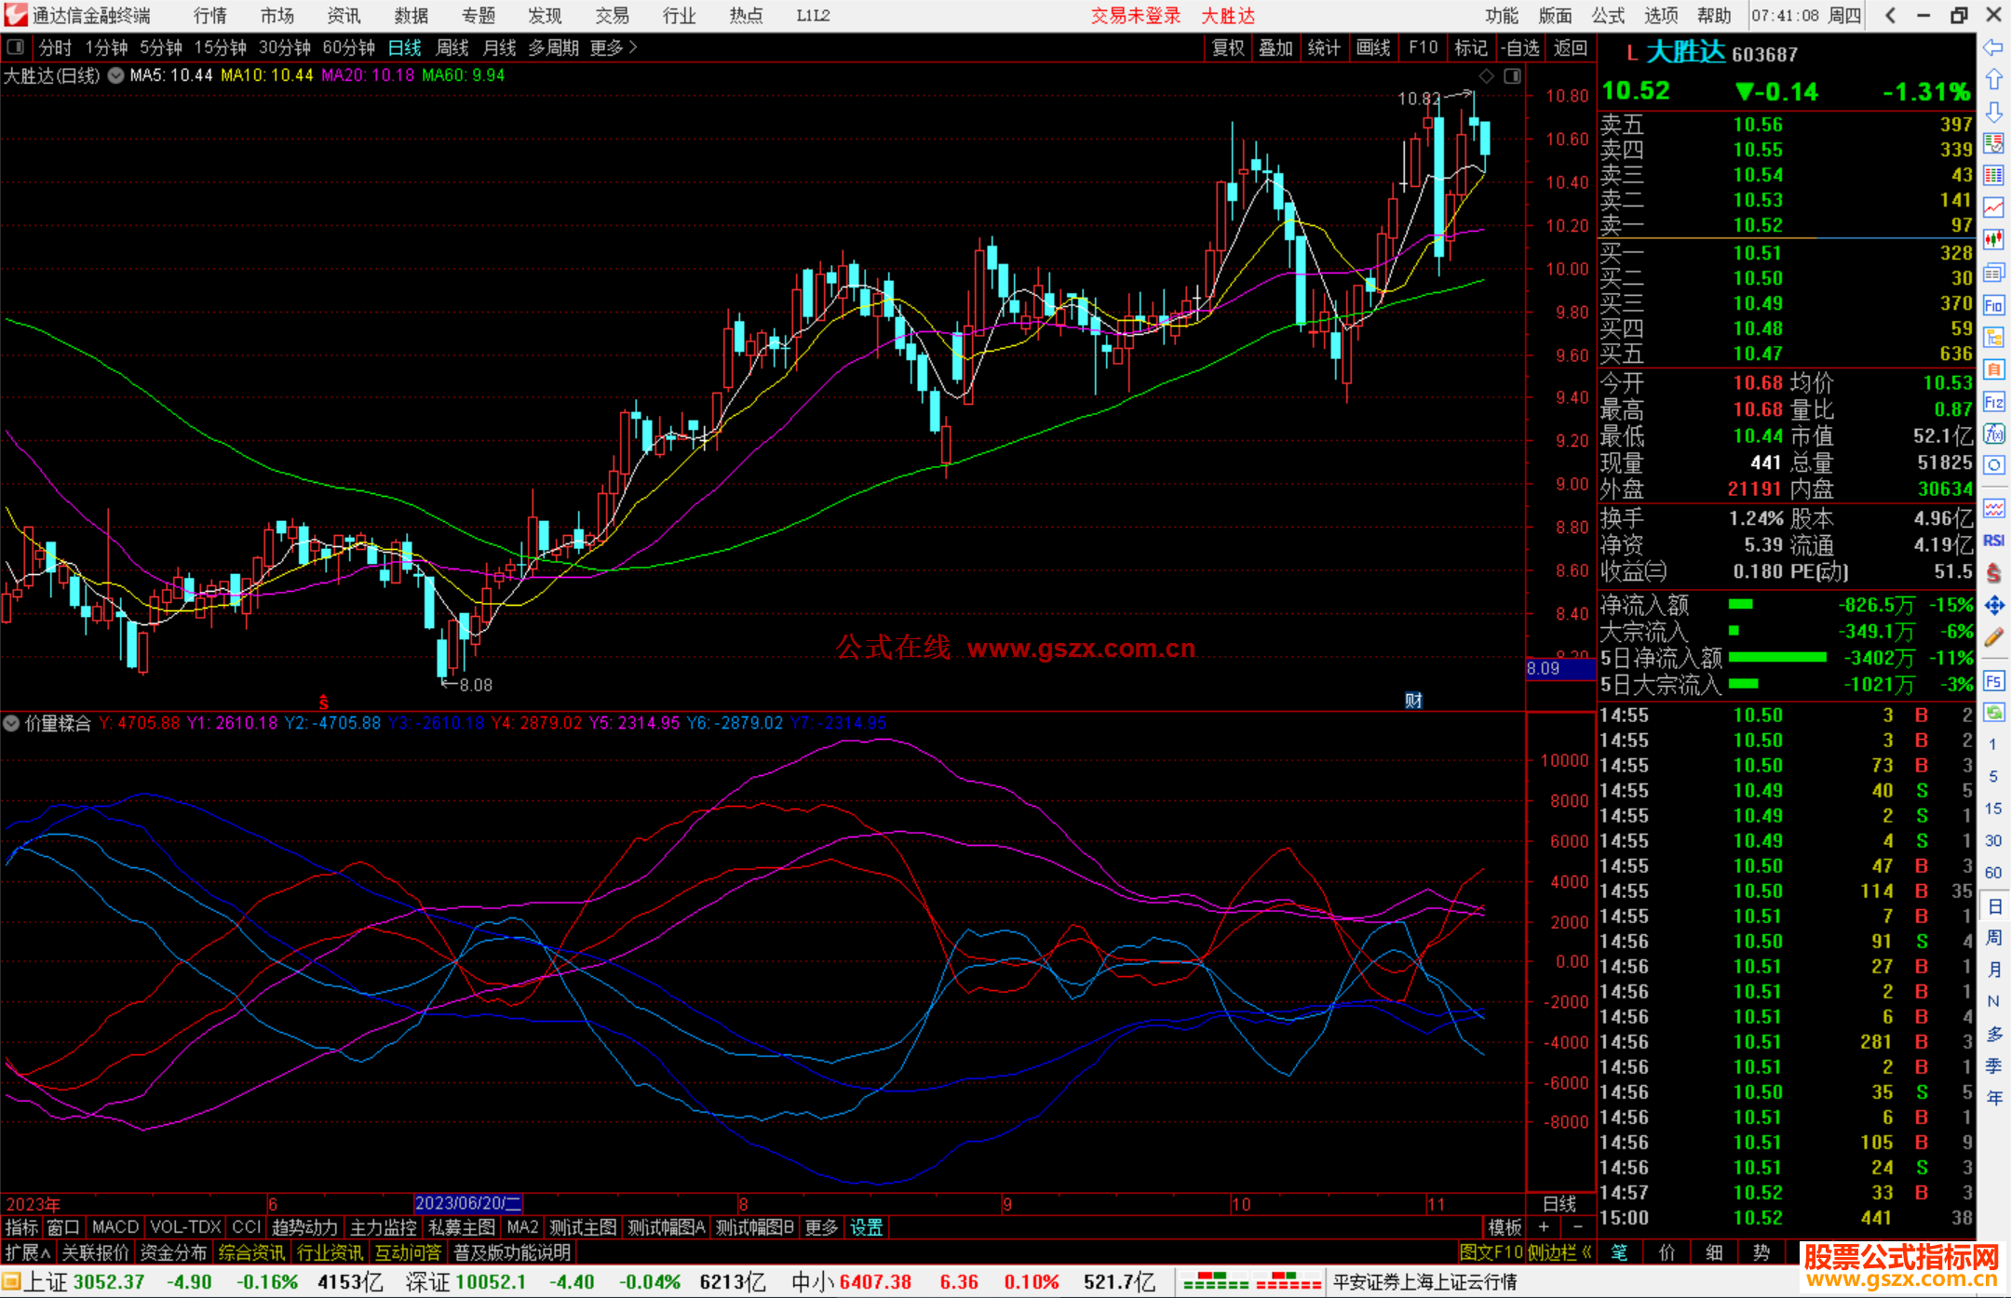Switch to the 周线 weekly period tab
This screenshot has width=2011, height=1298.
click(x=452, y=47)
